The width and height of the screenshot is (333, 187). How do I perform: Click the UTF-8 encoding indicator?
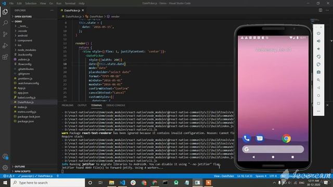[x=273, y=176]
